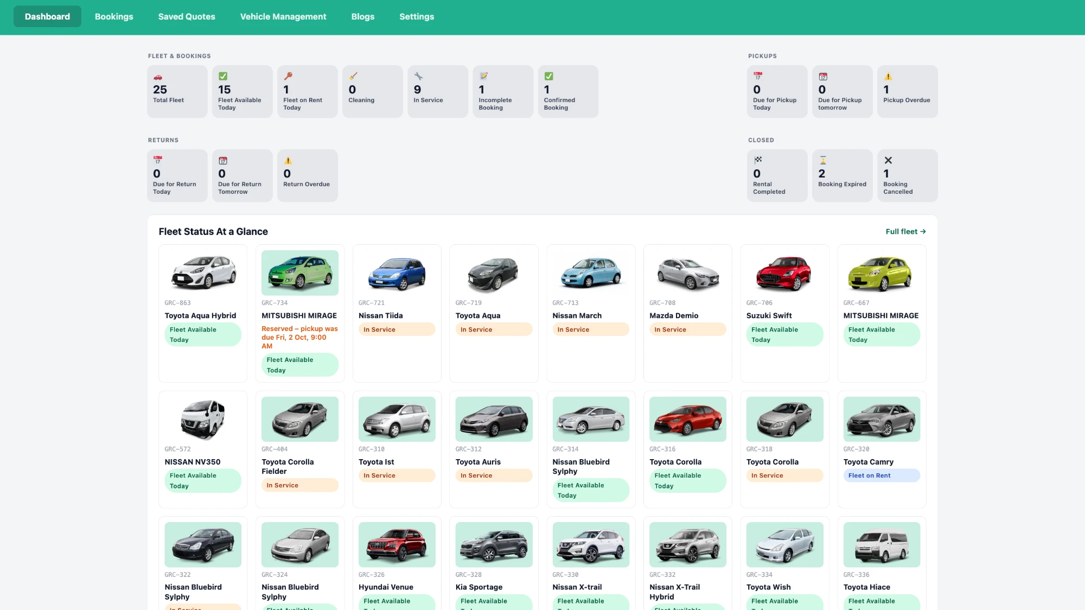Click the red car icon in Total Fleet card
The width and height of the screenshot is (1085, 610).
tap(157, 77)
